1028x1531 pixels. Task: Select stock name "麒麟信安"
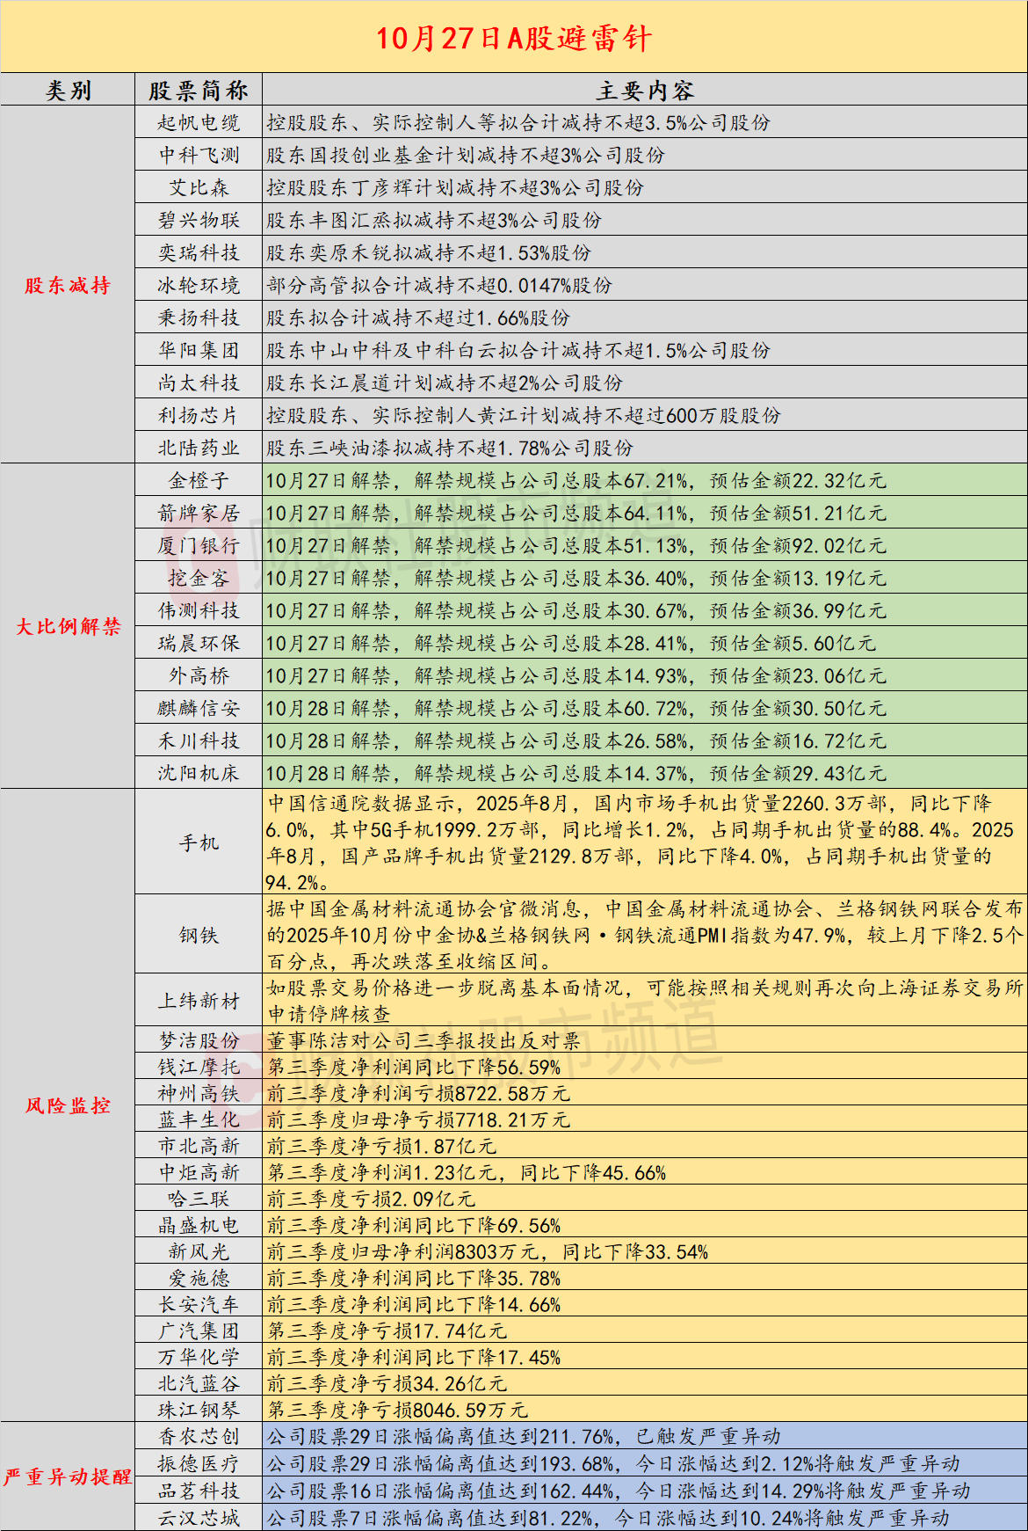pos(199,709)
